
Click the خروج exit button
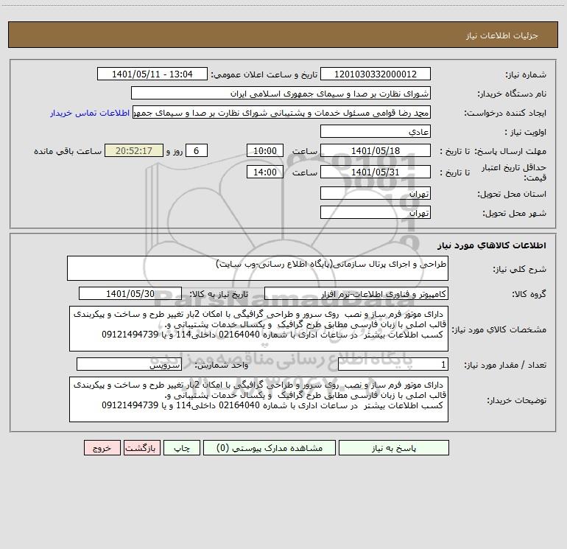click(102, 448)
